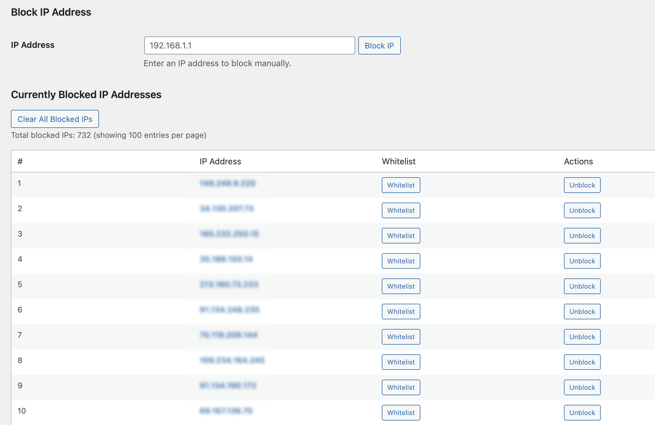This screenshot has width=655, height=425.
Task: Whitelist the IP in row 10
Action: tap(401, 413)
